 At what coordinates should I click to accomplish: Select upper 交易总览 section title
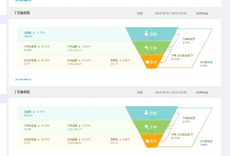[23, 13]
